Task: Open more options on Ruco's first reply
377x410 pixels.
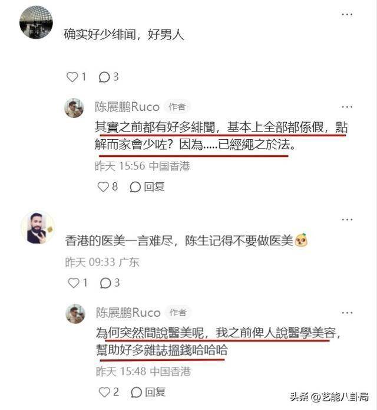Action: point(347,107)
